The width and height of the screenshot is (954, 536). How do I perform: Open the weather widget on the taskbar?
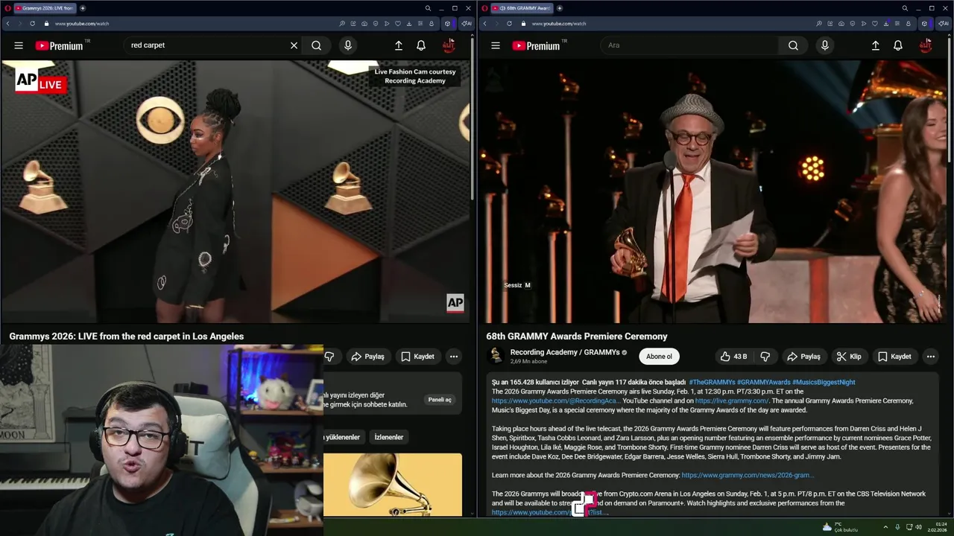(x=839, y=527)
